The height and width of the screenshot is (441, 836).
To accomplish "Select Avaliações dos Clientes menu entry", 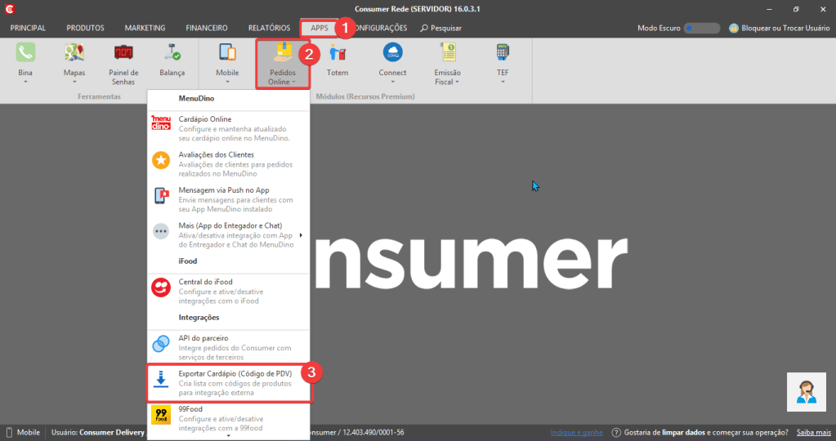I will point(228,164).
